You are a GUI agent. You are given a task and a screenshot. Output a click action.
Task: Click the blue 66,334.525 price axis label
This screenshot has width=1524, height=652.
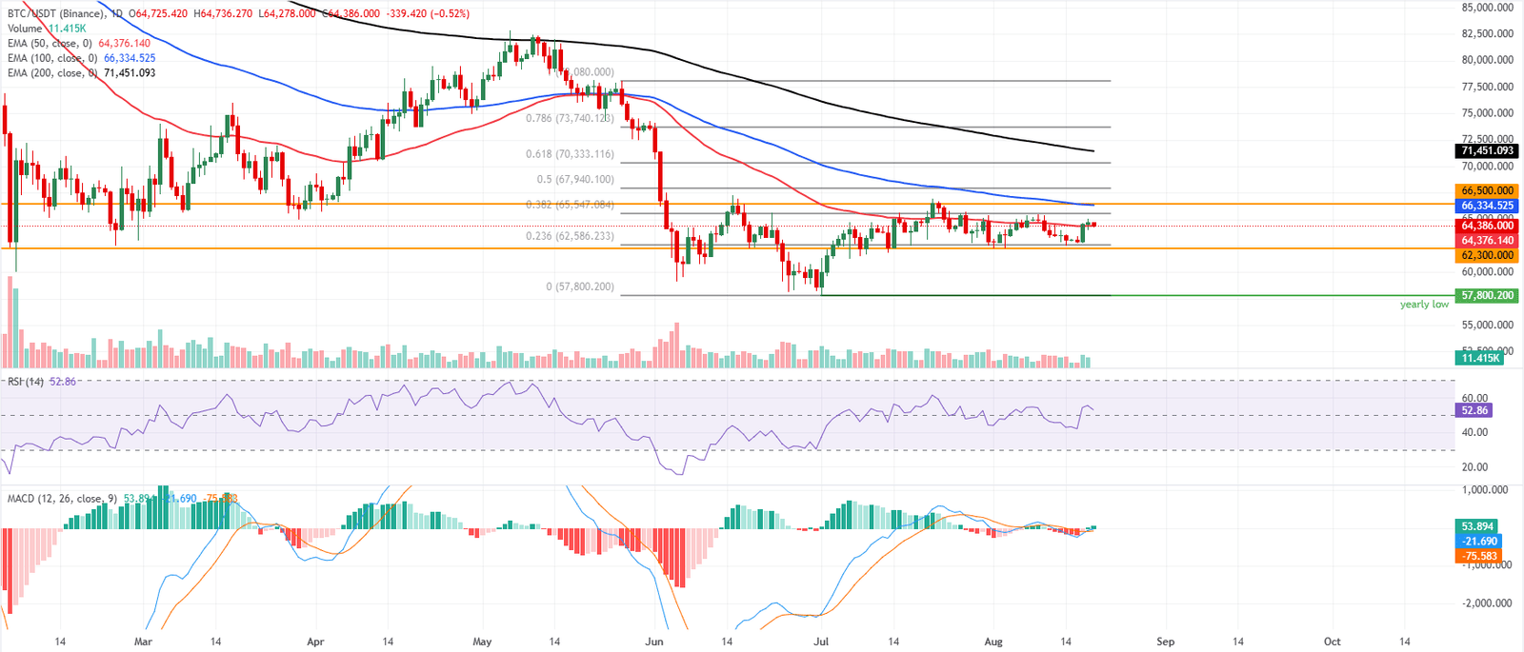(x=1487, y=206)
